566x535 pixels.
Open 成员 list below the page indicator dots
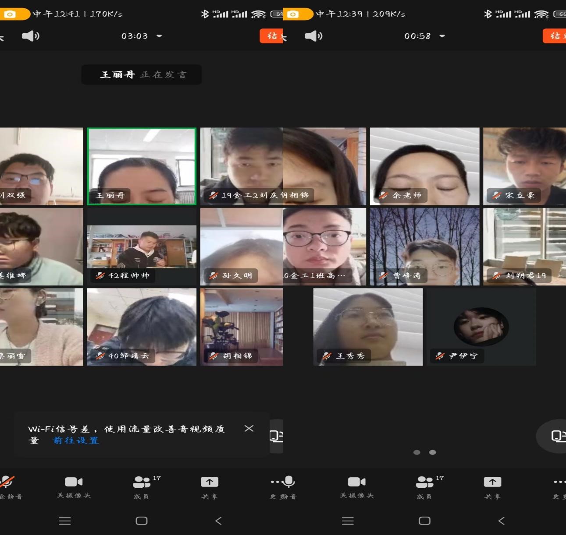tap(424, 487)
